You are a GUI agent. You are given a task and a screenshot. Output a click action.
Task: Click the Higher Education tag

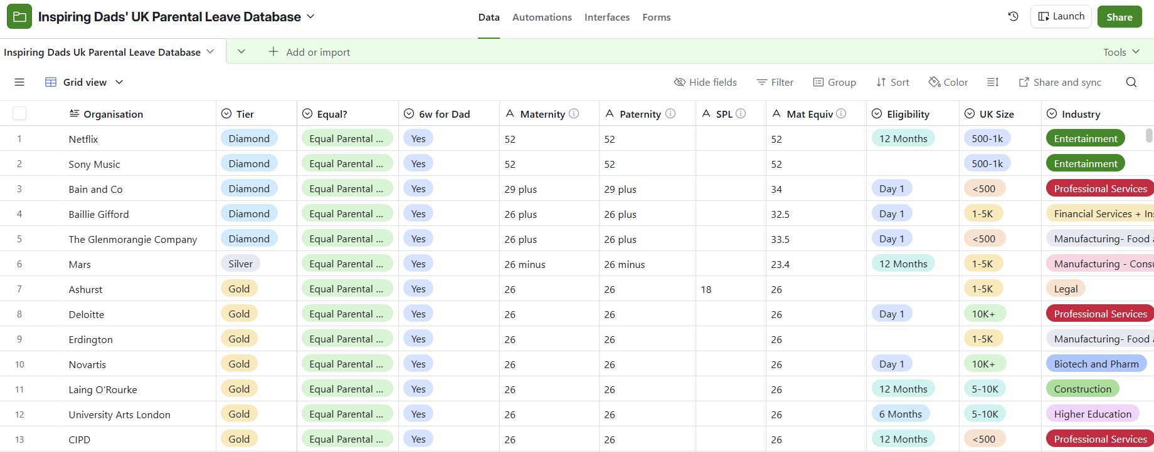pos(1093,414)
